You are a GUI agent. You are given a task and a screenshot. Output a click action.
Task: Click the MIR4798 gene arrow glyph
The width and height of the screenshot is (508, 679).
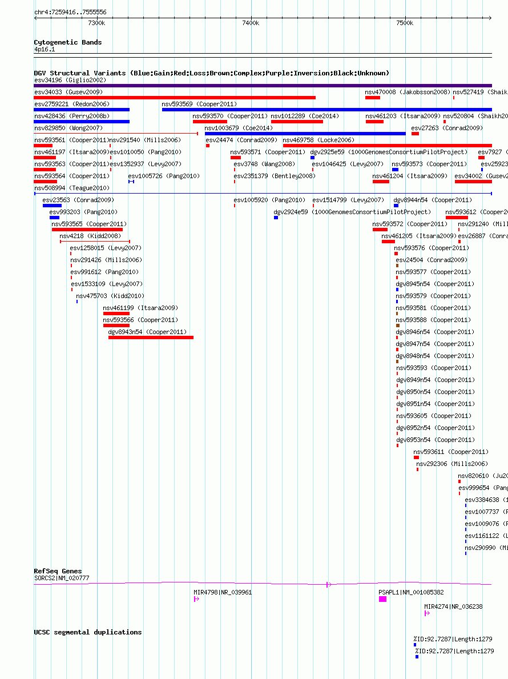pos(196,599)
